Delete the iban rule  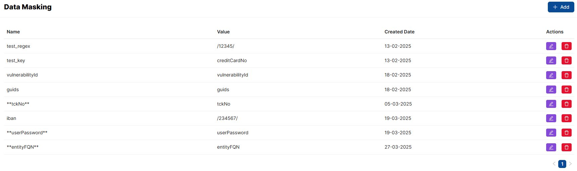566,118
